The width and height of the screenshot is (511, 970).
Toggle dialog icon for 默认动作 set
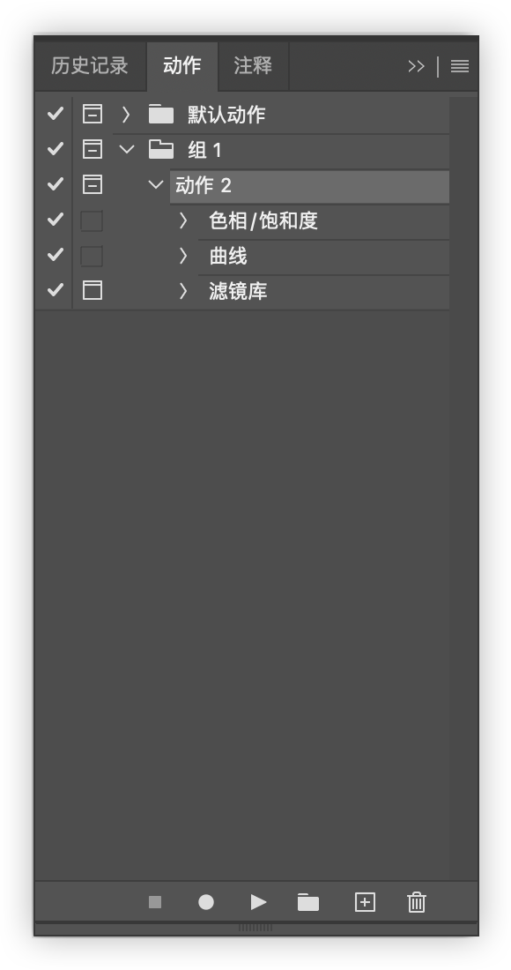92,114
